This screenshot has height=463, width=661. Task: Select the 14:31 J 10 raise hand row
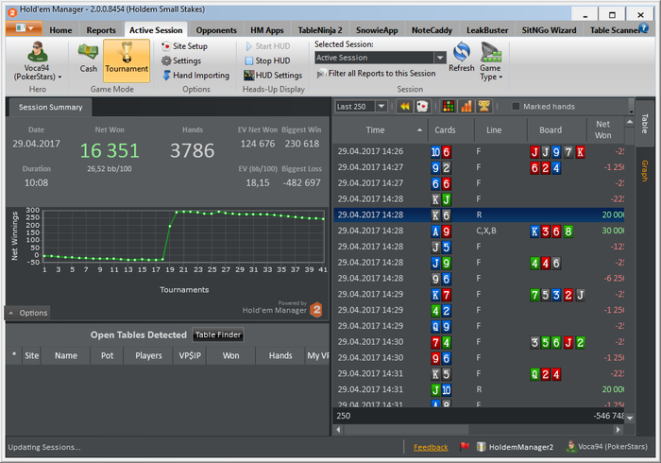[479, 389]
